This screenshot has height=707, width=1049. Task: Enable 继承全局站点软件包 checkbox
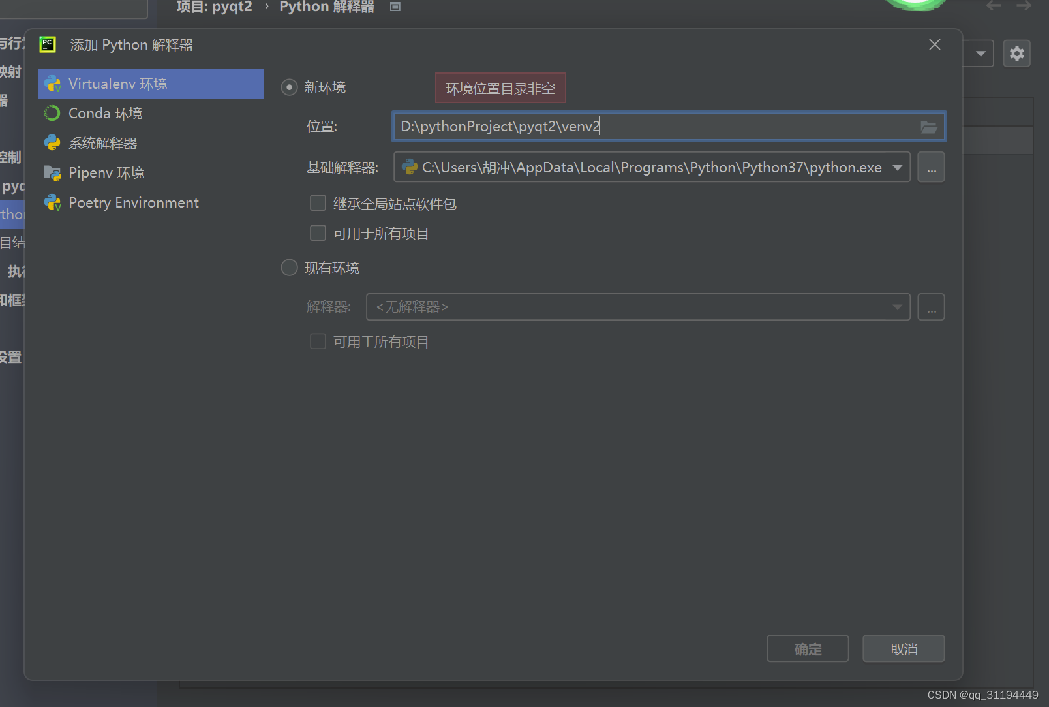(318, 203)
